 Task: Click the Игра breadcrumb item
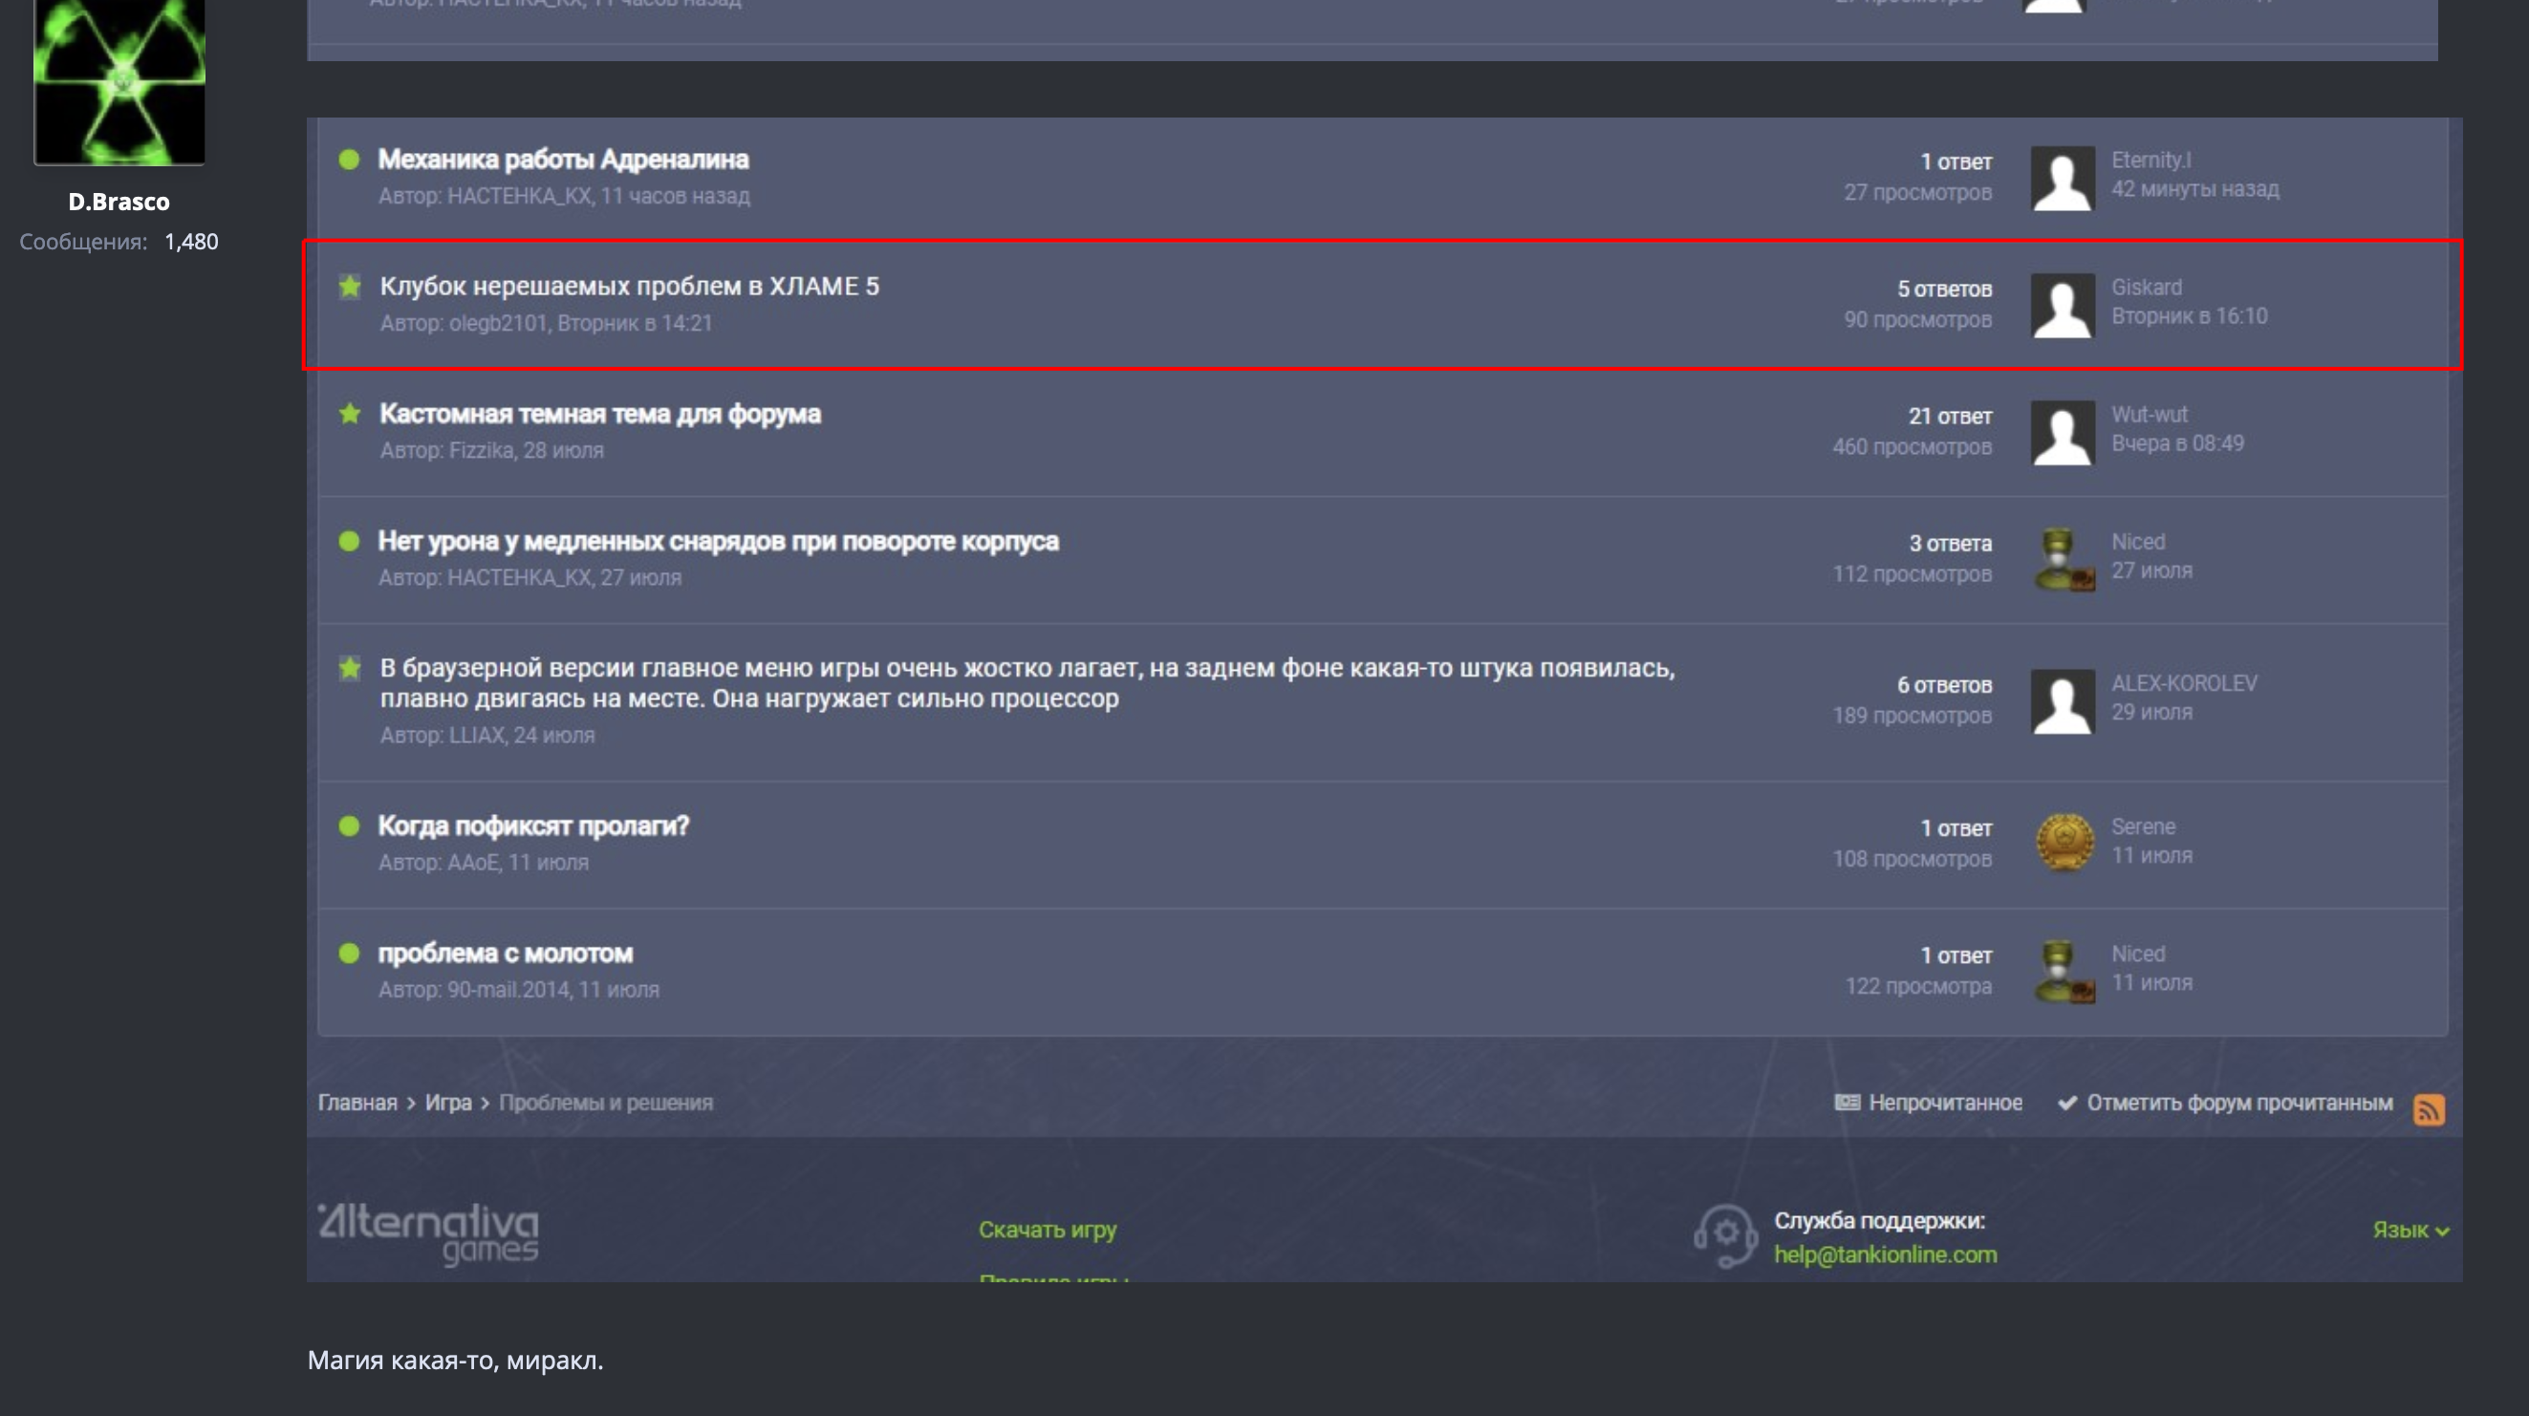(x=447, y=1102)
